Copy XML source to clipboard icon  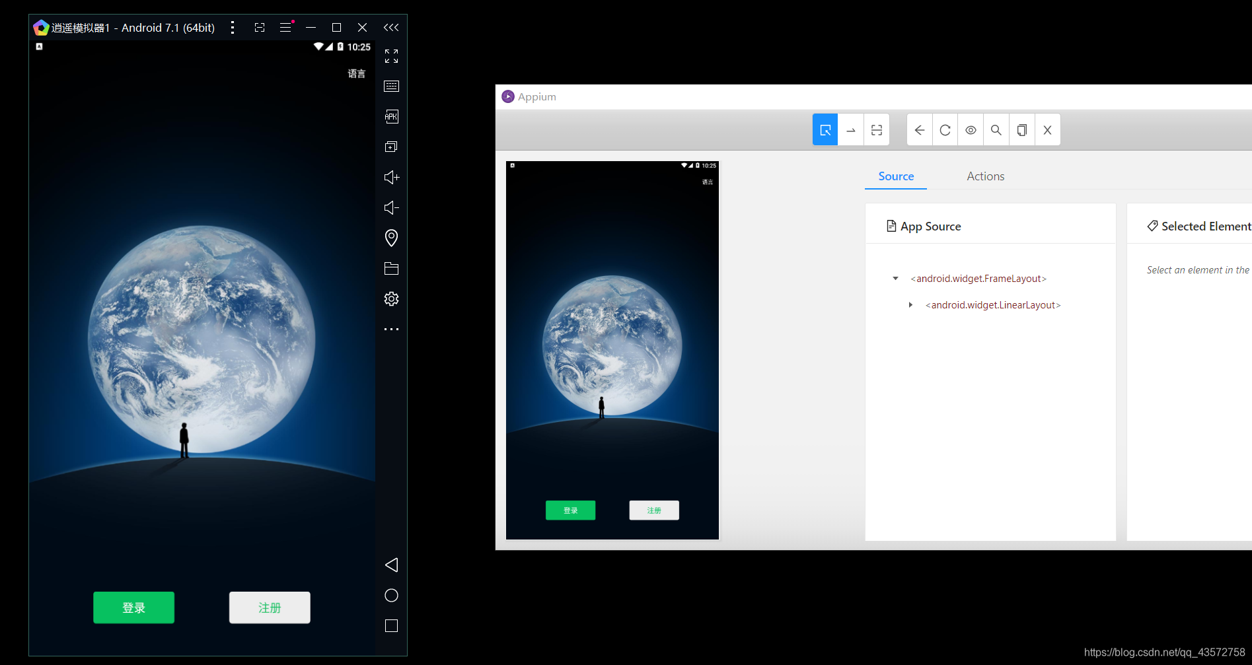[x=1022, y=130]
